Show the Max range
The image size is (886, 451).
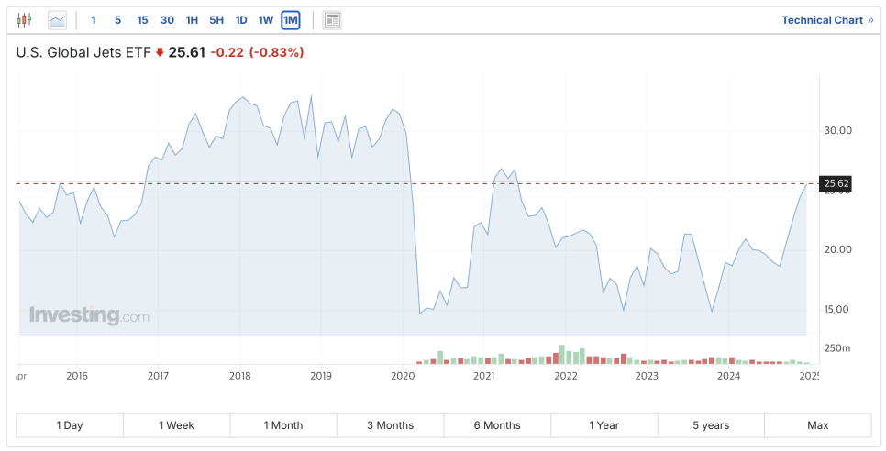pyautogui.click(x=817, y=425)
